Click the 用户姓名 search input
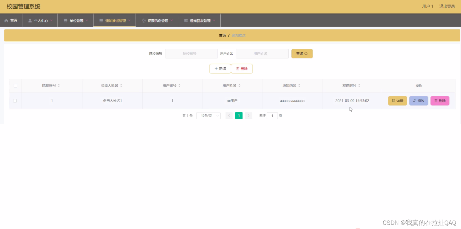Screen dimensions: 461x229 (262, 54)
